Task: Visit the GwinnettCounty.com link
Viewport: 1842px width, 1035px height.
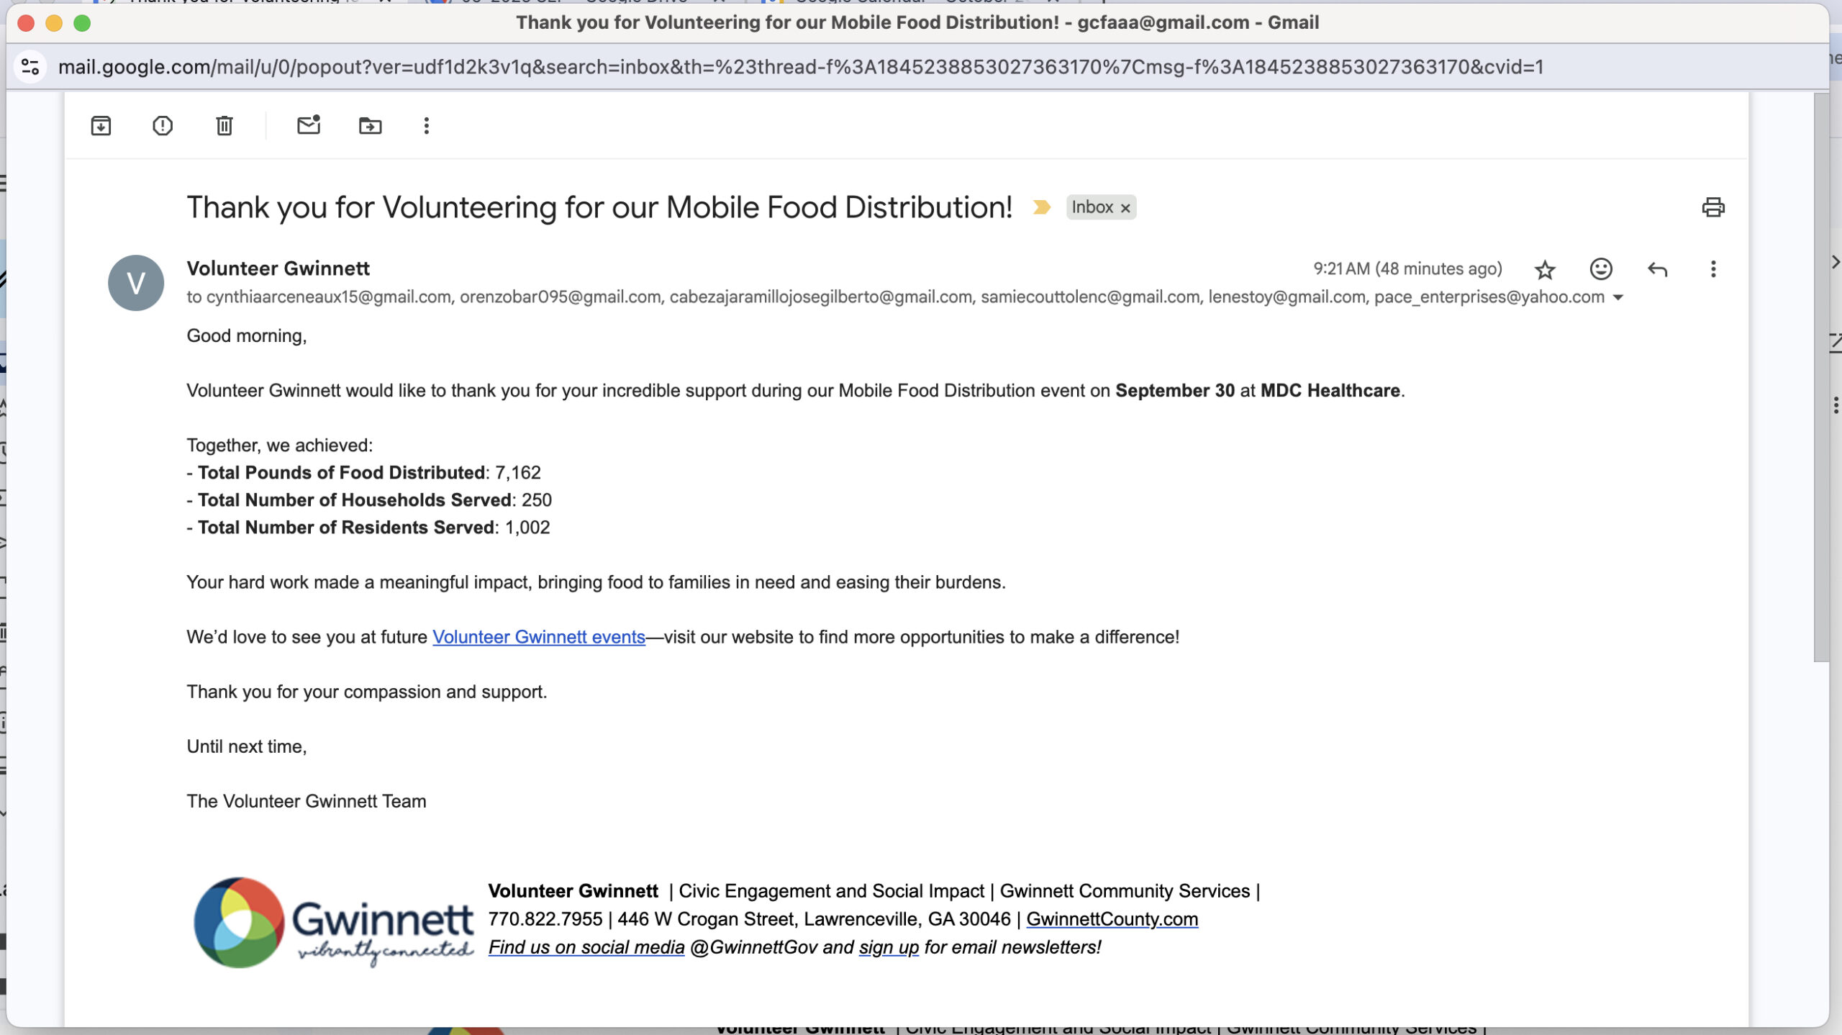Action: [x=1112, y=919]
